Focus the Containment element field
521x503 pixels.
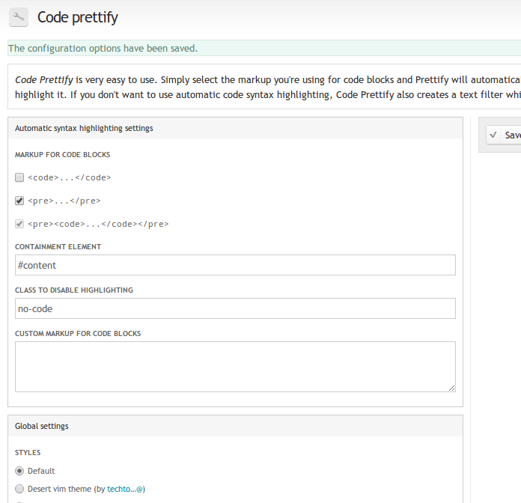pos(235,265)
